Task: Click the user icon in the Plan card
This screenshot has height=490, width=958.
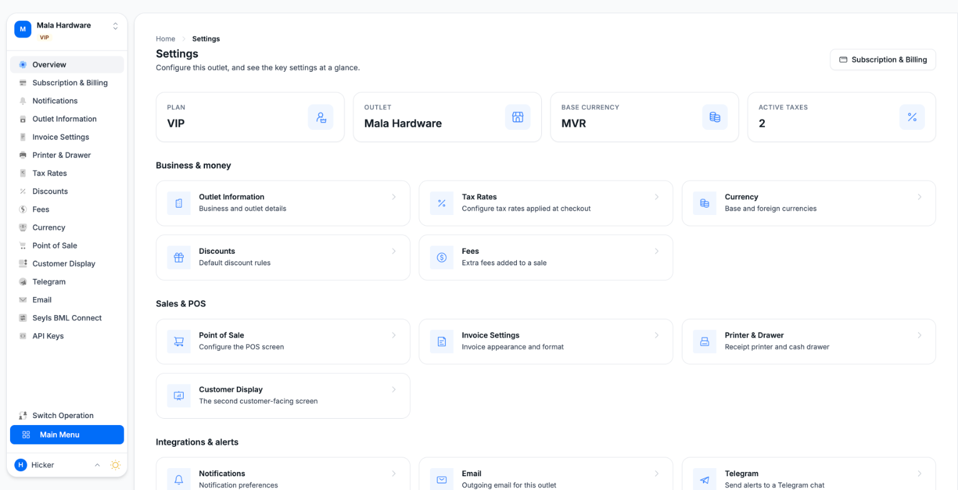Action: click(x=321, y=117)
